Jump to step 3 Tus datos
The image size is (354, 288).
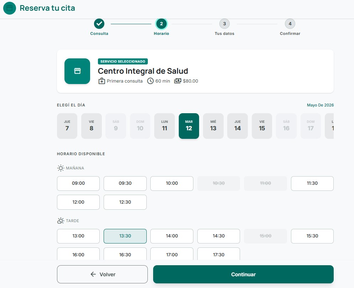224,24
